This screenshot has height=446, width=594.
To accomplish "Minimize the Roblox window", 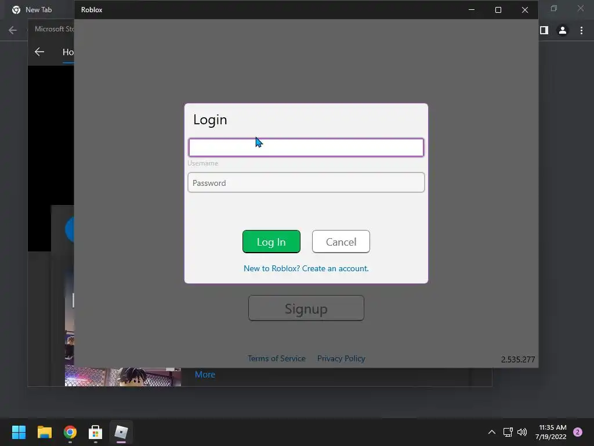I will click(x=472, y=10).
